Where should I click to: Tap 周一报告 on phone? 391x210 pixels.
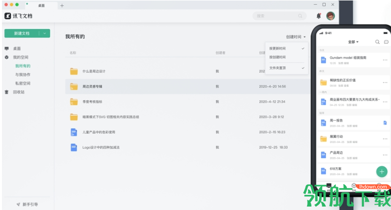(x=336, y=121)
